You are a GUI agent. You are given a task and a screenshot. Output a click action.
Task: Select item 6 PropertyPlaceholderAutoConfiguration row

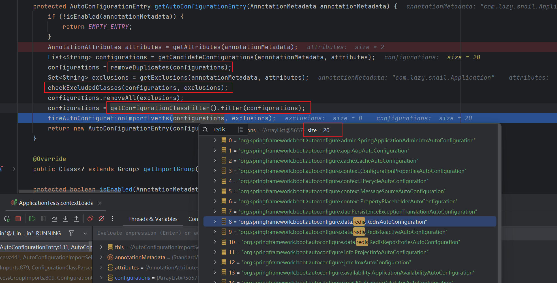pyautogui.click(x=350, y=201)
